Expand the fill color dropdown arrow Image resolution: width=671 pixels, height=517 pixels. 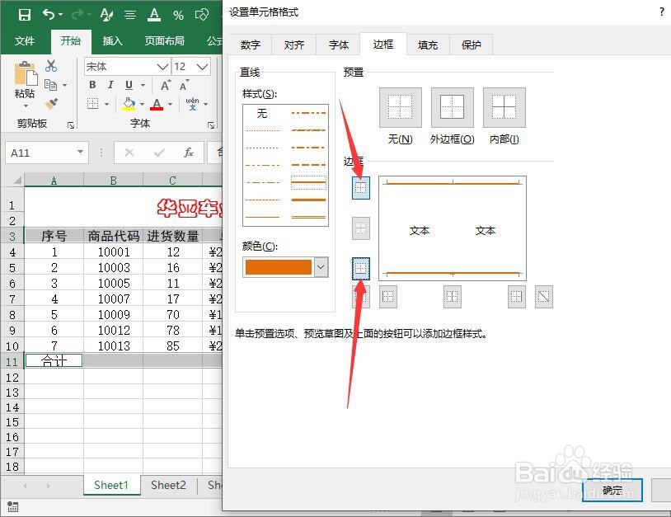point(142,104)
